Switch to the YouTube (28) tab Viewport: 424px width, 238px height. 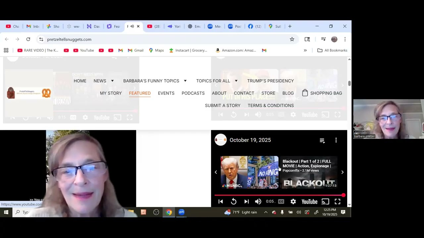153,26
